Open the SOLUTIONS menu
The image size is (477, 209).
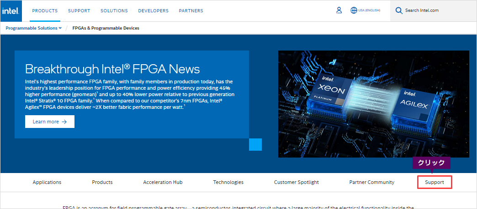114,10
